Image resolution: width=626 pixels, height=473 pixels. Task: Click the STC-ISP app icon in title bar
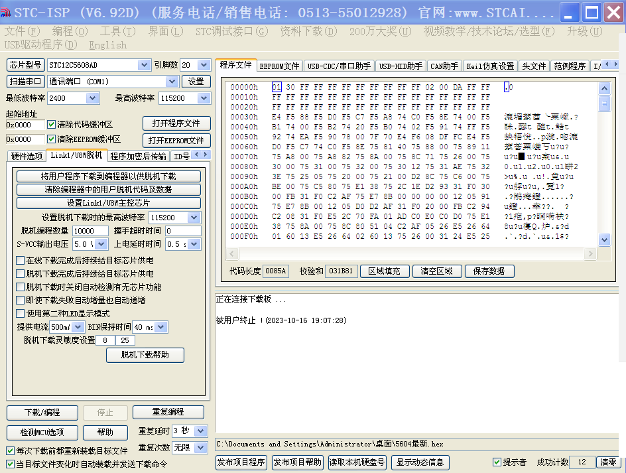[5, 13]
